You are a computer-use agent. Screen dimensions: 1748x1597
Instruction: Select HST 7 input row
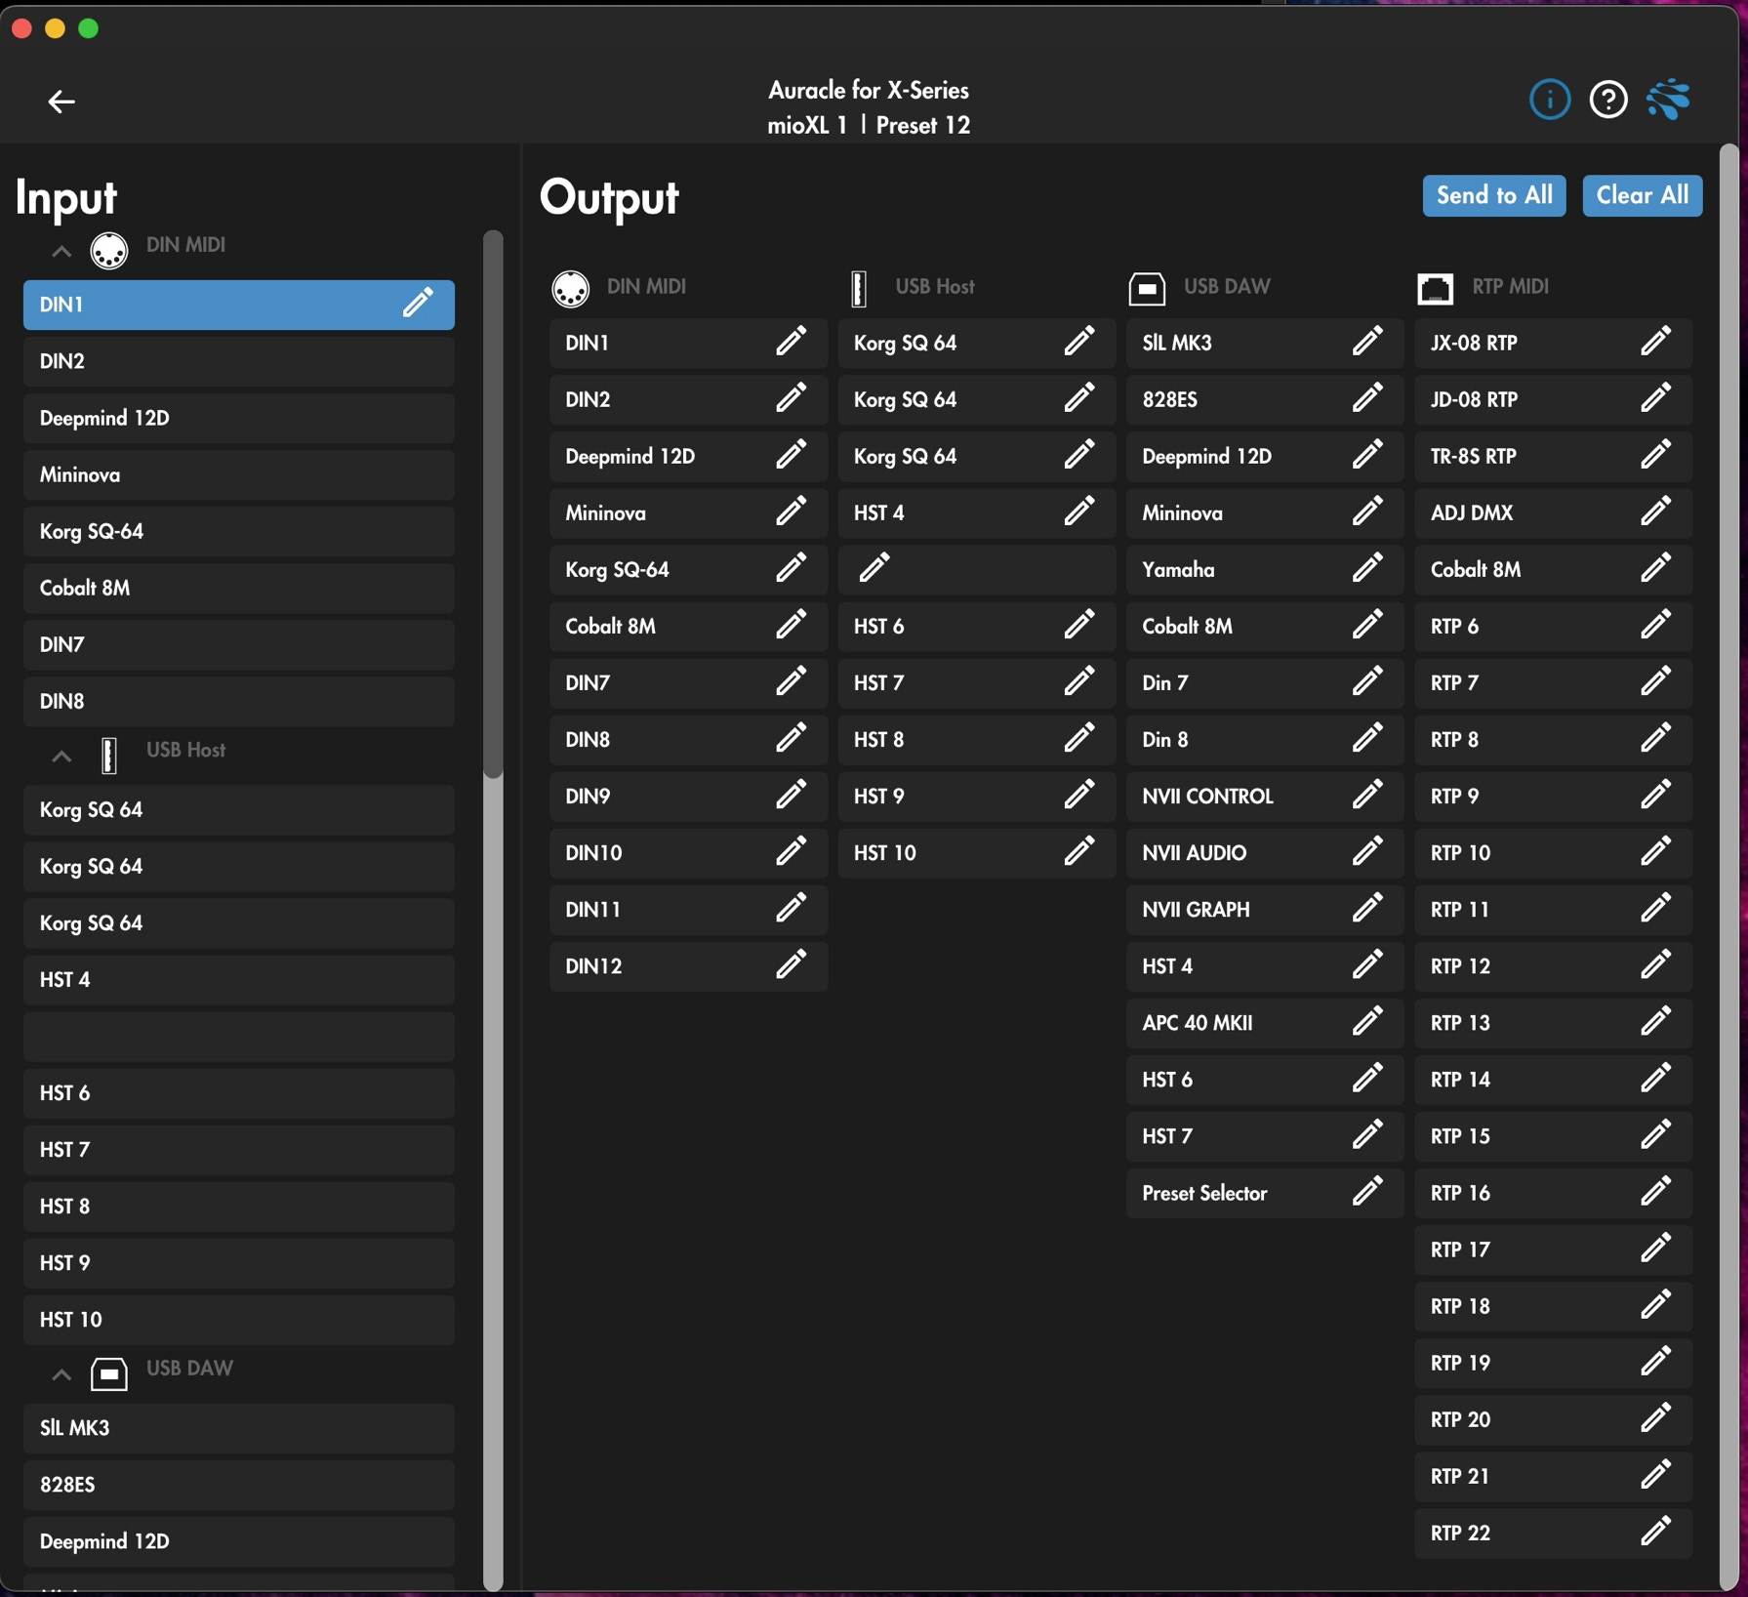point(238,1149)
